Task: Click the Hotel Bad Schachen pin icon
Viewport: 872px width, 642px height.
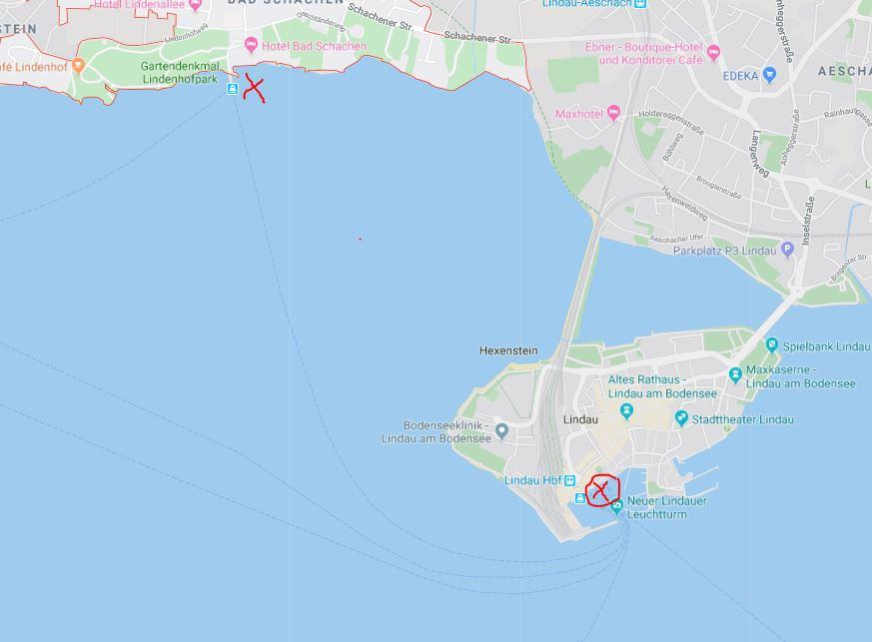Action: (251, 45)
